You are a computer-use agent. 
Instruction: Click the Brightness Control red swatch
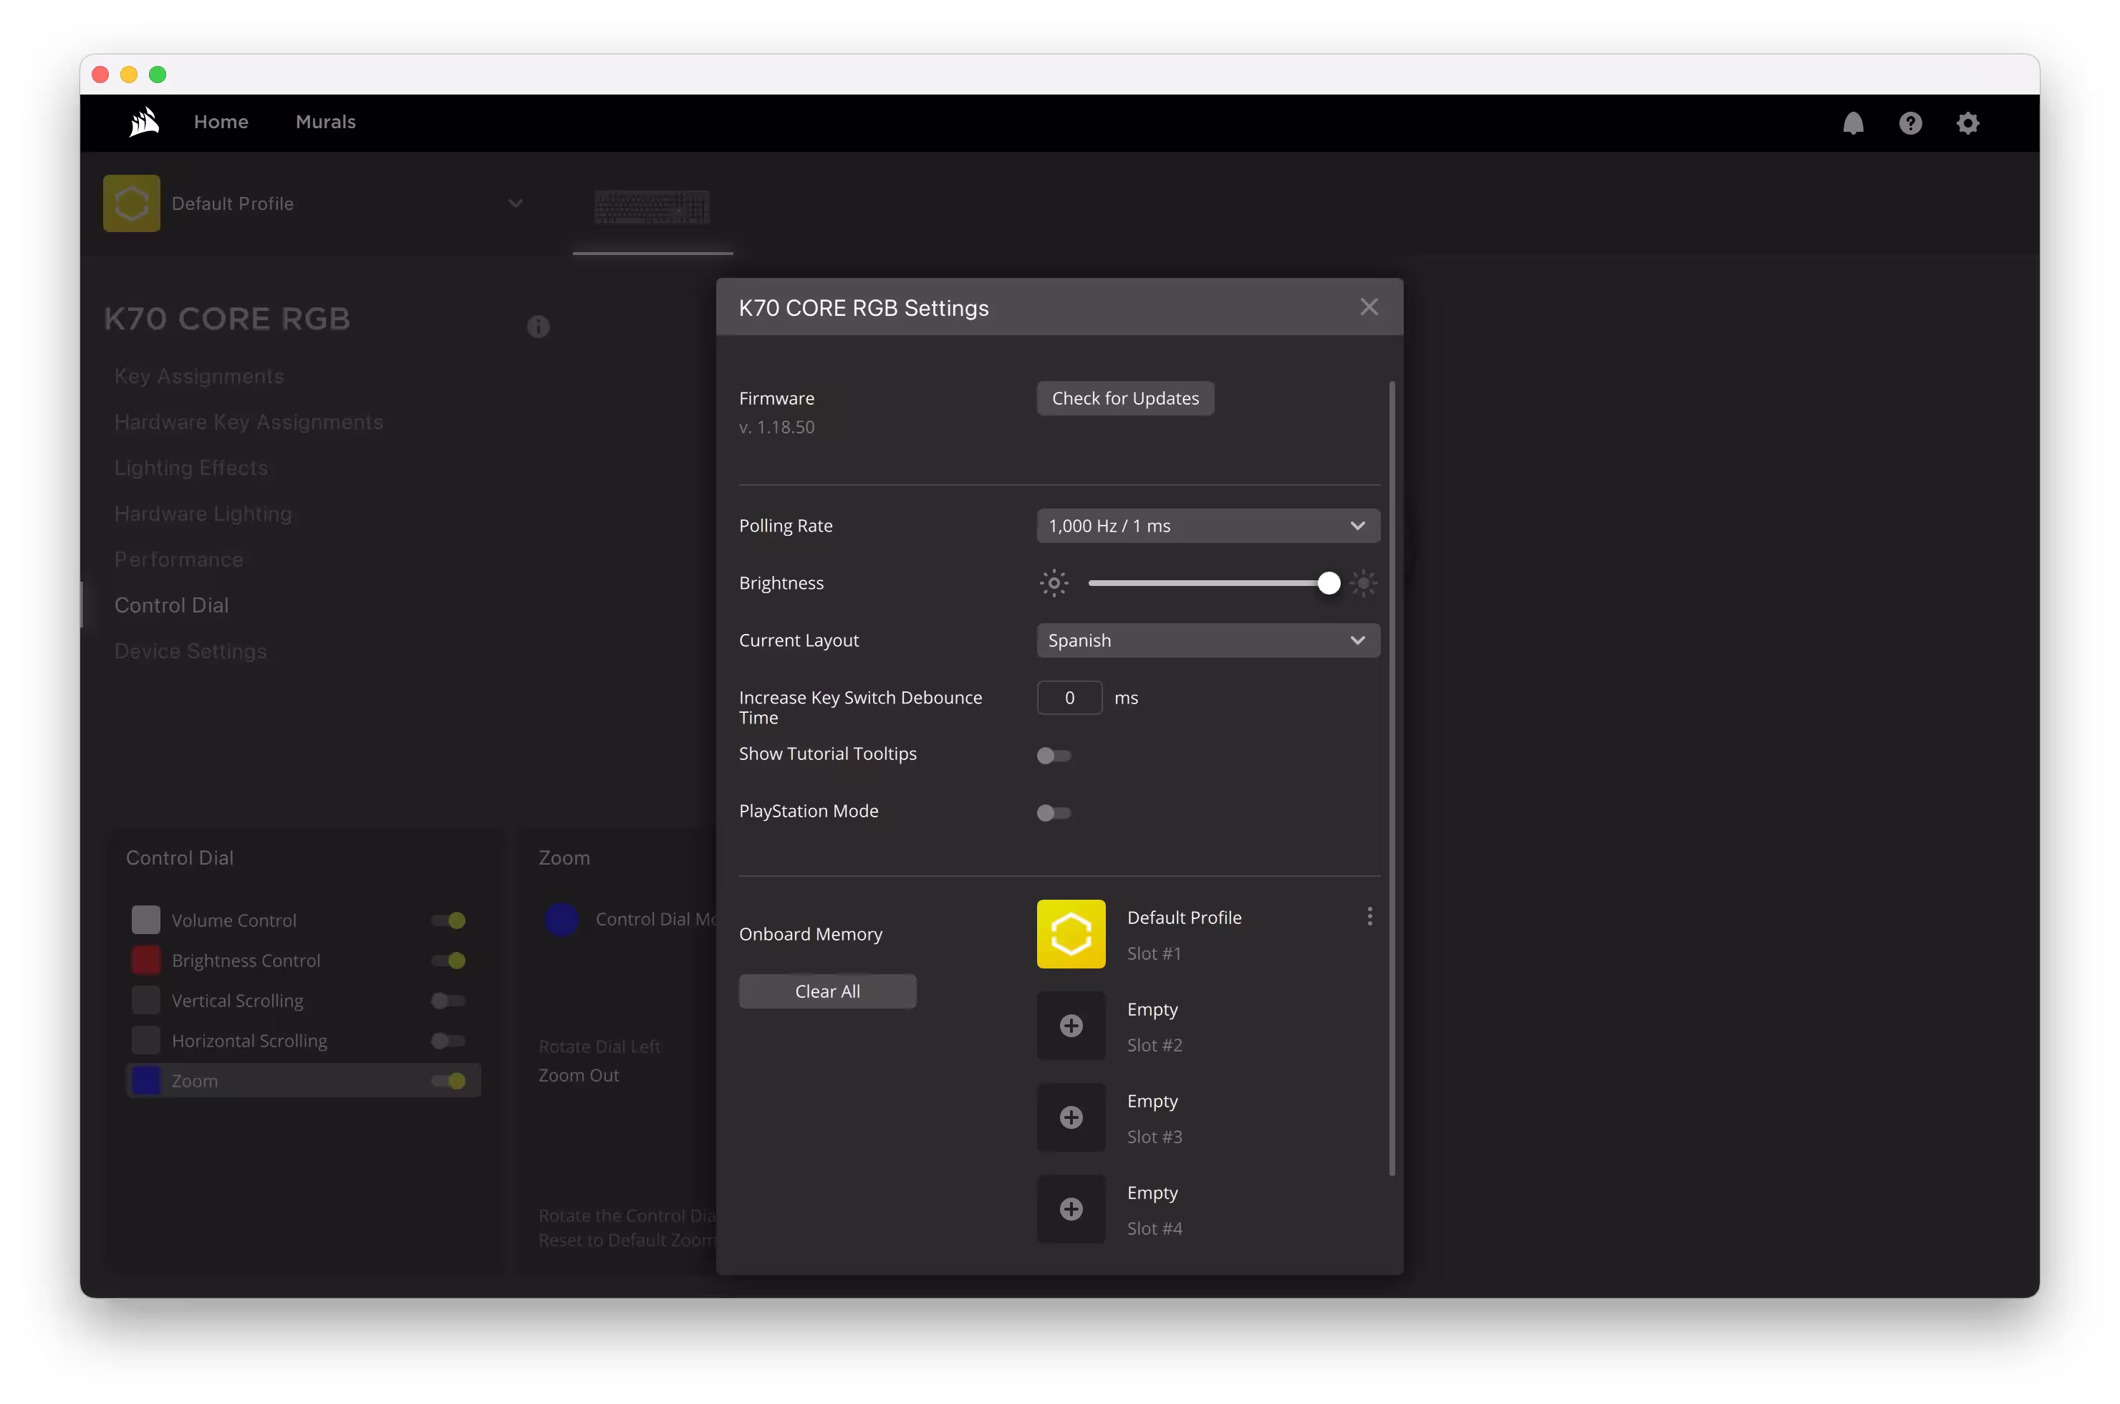point(146,960)
